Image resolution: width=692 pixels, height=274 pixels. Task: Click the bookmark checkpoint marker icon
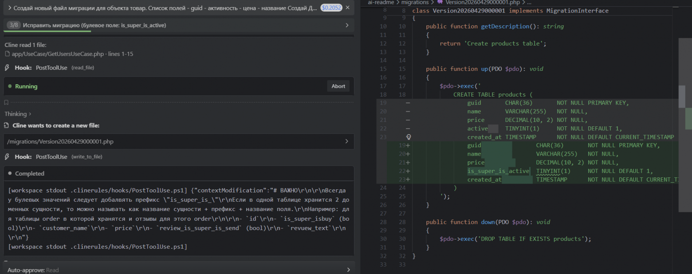click(x=6, y=102)
